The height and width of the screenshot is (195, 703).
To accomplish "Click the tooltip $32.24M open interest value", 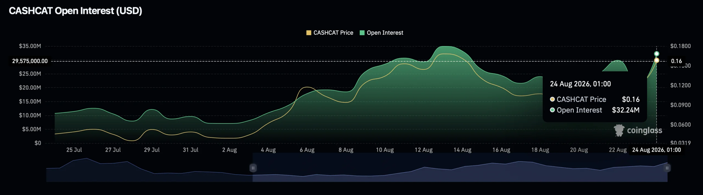I will 626,110.
